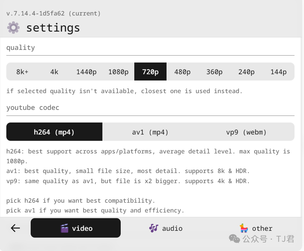Choose 4k video quality
The width and height of the screenshot is (304, 251).
(x=54, y=72)
